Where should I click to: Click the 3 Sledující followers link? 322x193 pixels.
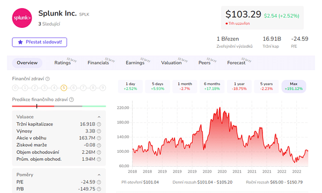tap(49, 24)
